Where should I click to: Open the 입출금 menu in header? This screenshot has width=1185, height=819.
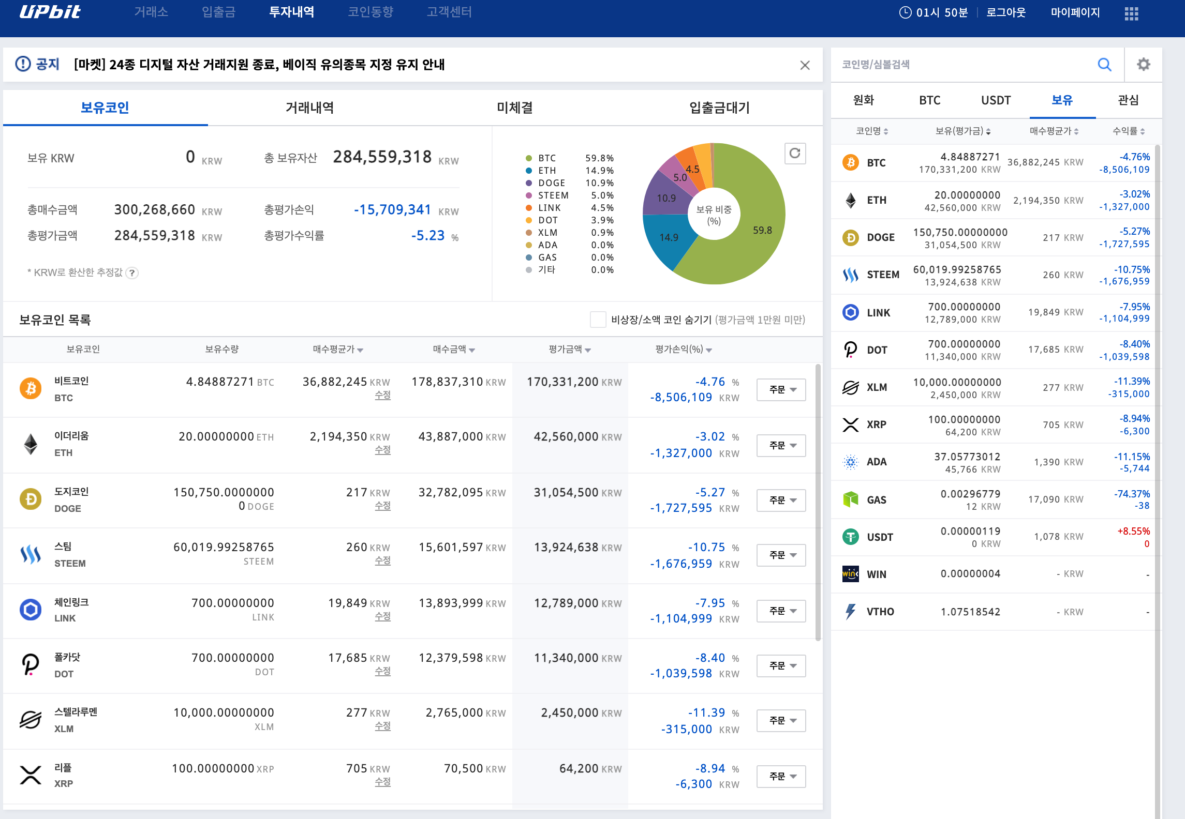point(218,12)
